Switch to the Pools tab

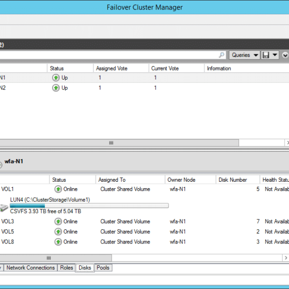point(103,268)
